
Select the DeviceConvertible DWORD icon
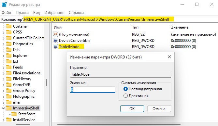(x=56, y=40)
